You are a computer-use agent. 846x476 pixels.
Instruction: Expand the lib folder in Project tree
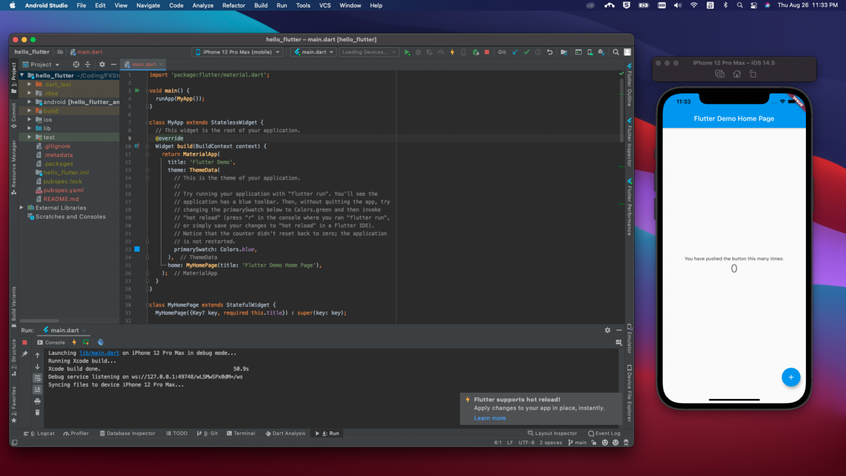pos(30,128)
